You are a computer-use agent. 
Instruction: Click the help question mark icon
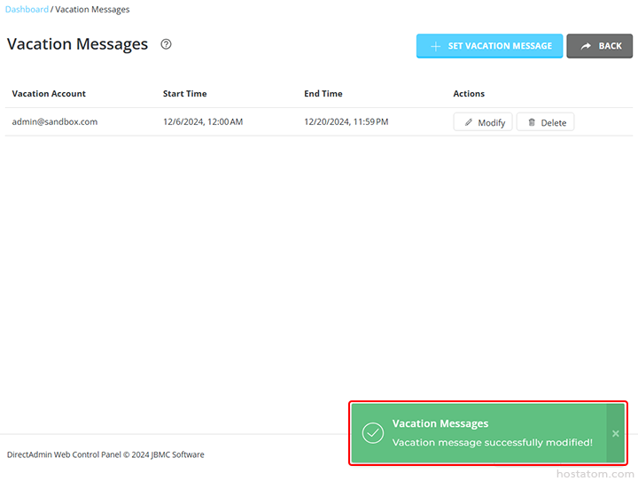tap(166, 44)
